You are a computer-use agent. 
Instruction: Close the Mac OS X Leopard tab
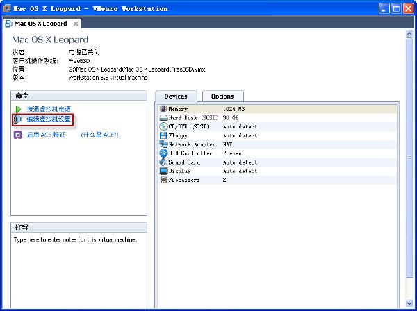(76, 24)
